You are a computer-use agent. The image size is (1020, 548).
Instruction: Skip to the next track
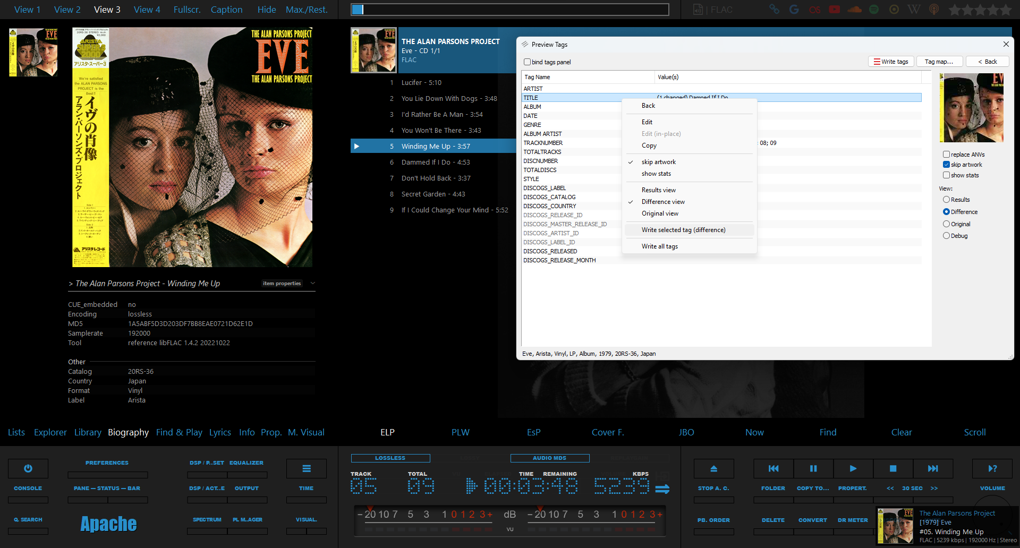click(933, 468)
